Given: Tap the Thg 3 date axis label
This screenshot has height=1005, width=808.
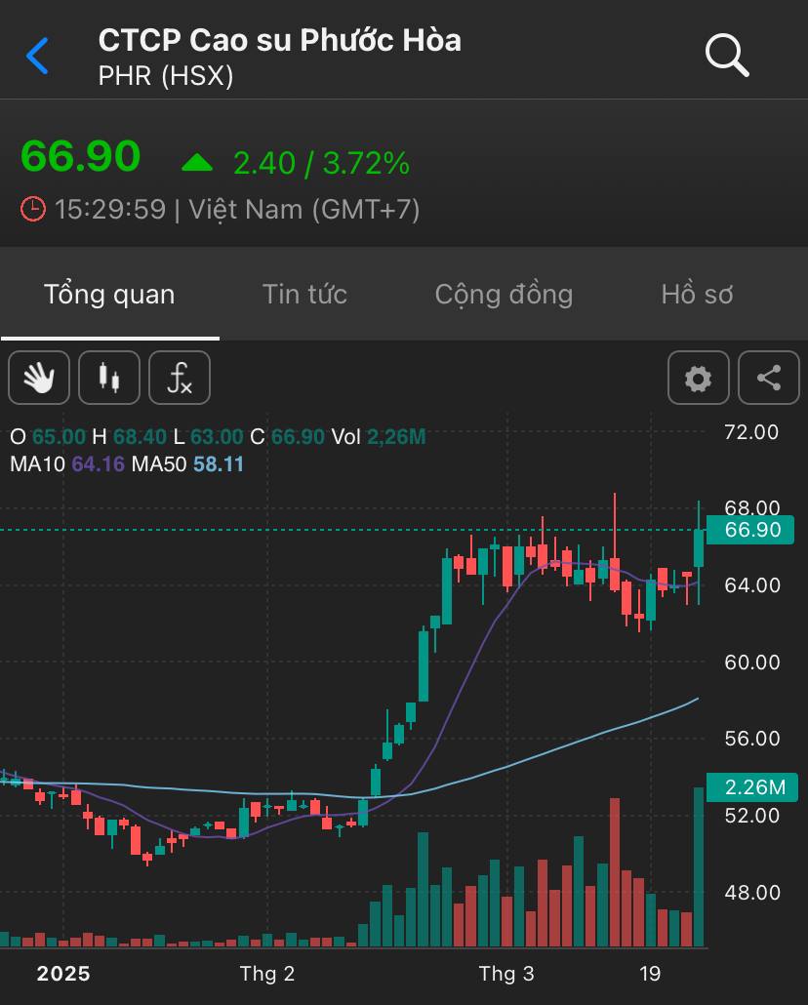Looking at the screenshot, I should 505,974.
